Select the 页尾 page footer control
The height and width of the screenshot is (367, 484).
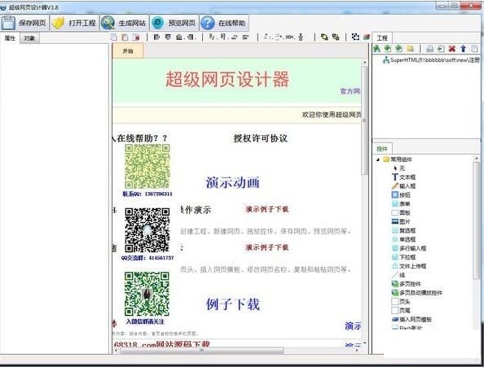[401, 311]
